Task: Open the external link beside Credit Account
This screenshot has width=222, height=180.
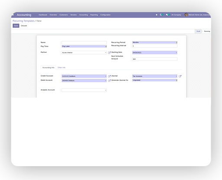Action: [109, 76]
